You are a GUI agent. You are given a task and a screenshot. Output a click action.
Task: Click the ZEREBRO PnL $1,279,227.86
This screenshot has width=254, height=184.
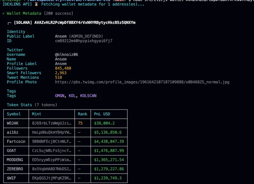pos(109,169)
